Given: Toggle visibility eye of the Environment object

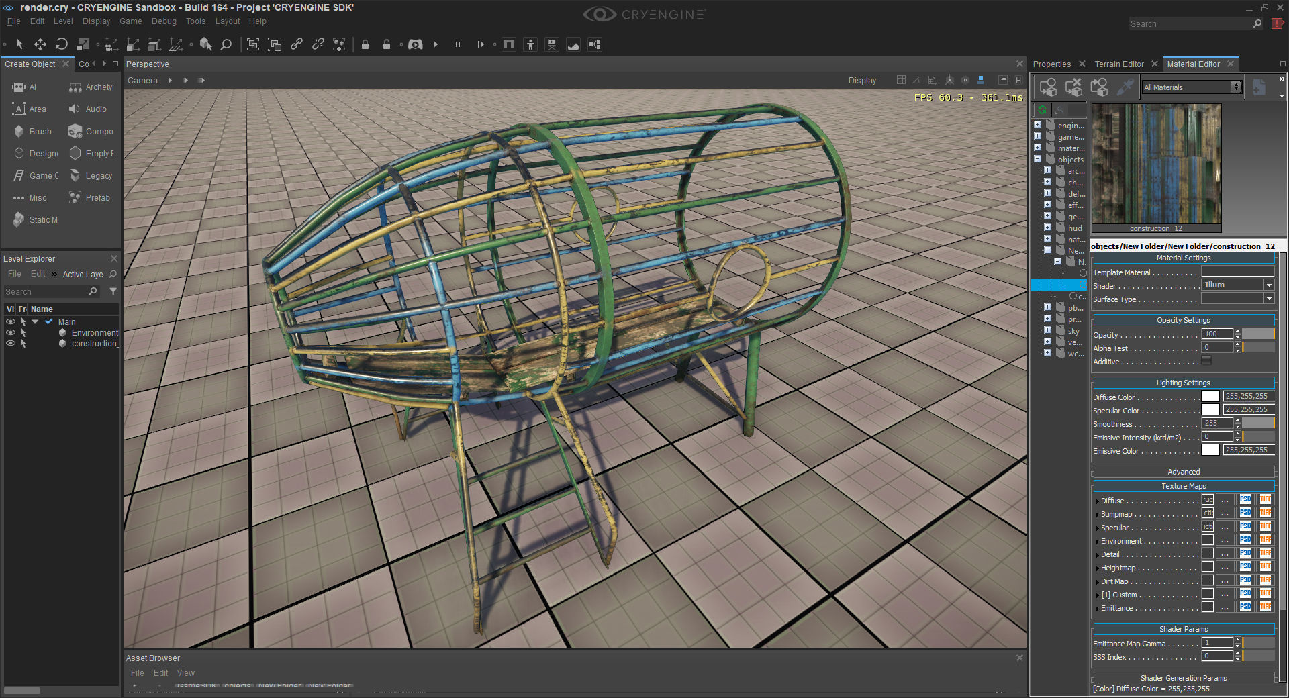Looking at the screenshot, I should tap(11, 333).
